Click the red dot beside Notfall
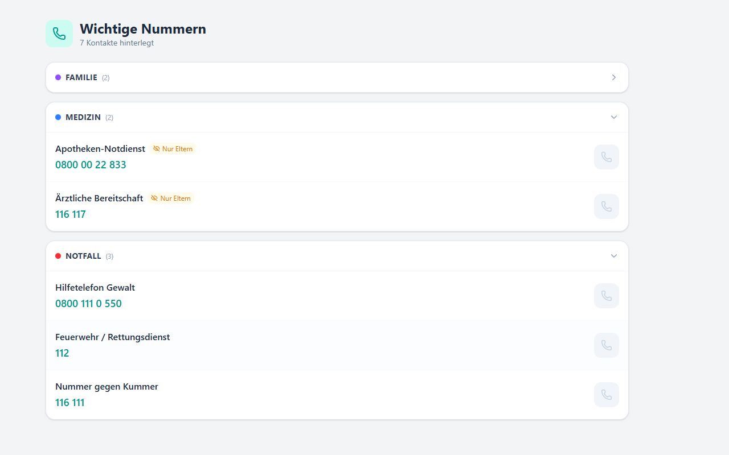 coord(58,256)
